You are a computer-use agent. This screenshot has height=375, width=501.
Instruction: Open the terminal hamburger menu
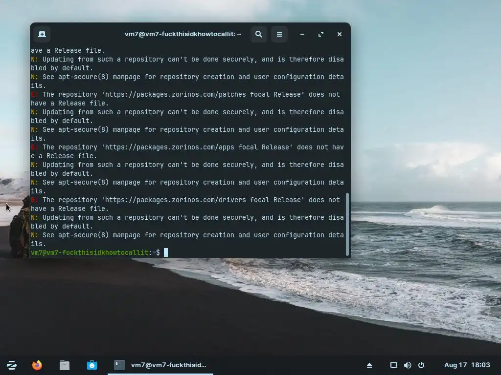(279, 34)
